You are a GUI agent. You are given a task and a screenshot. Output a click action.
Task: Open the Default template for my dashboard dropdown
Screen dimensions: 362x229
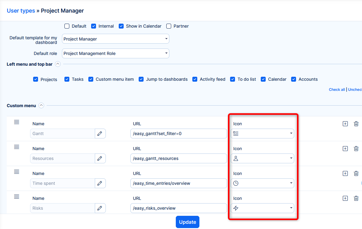point(115,39)
